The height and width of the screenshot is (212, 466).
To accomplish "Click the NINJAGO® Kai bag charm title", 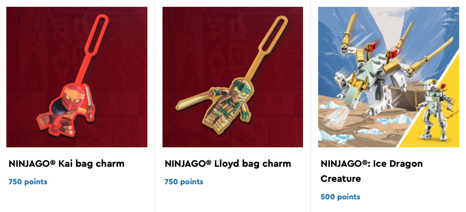I will click(x=66, y=164).
